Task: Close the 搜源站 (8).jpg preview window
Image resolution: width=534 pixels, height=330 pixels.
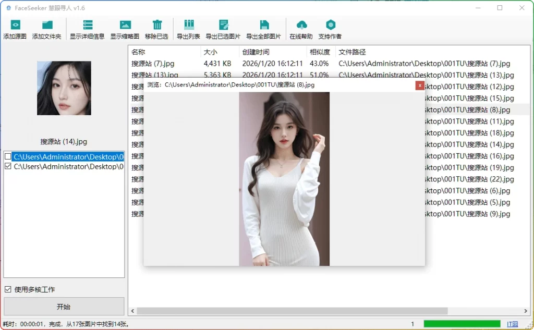Action: tap(421, 85)
